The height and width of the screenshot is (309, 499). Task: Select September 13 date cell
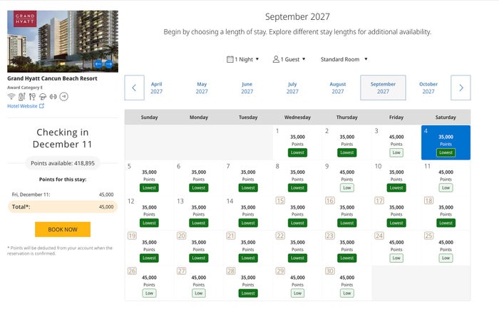click(x=199, y=213)
